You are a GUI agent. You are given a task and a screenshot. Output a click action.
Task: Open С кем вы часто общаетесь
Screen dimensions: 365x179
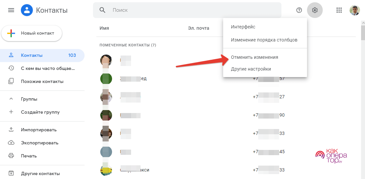[x=48, y=68]
